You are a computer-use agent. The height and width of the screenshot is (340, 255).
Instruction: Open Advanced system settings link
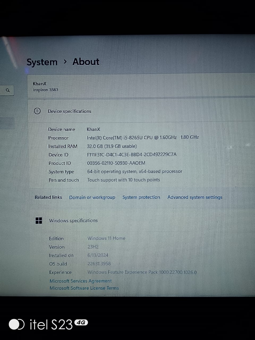coord(195,197)
